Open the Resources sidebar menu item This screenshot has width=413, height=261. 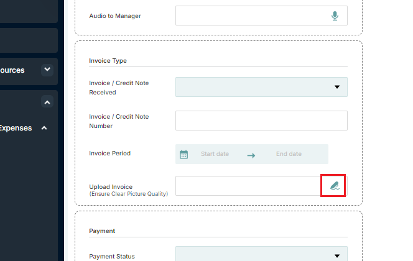pyautogui.click(x=27, y=71)
